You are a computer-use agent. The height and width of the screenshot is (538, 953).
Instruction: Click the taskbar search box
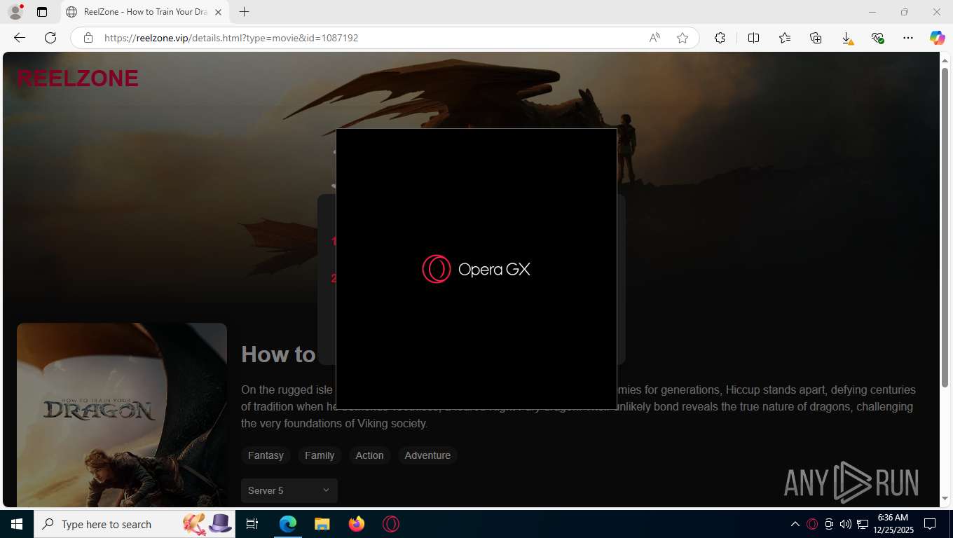[x=135, y=524]
